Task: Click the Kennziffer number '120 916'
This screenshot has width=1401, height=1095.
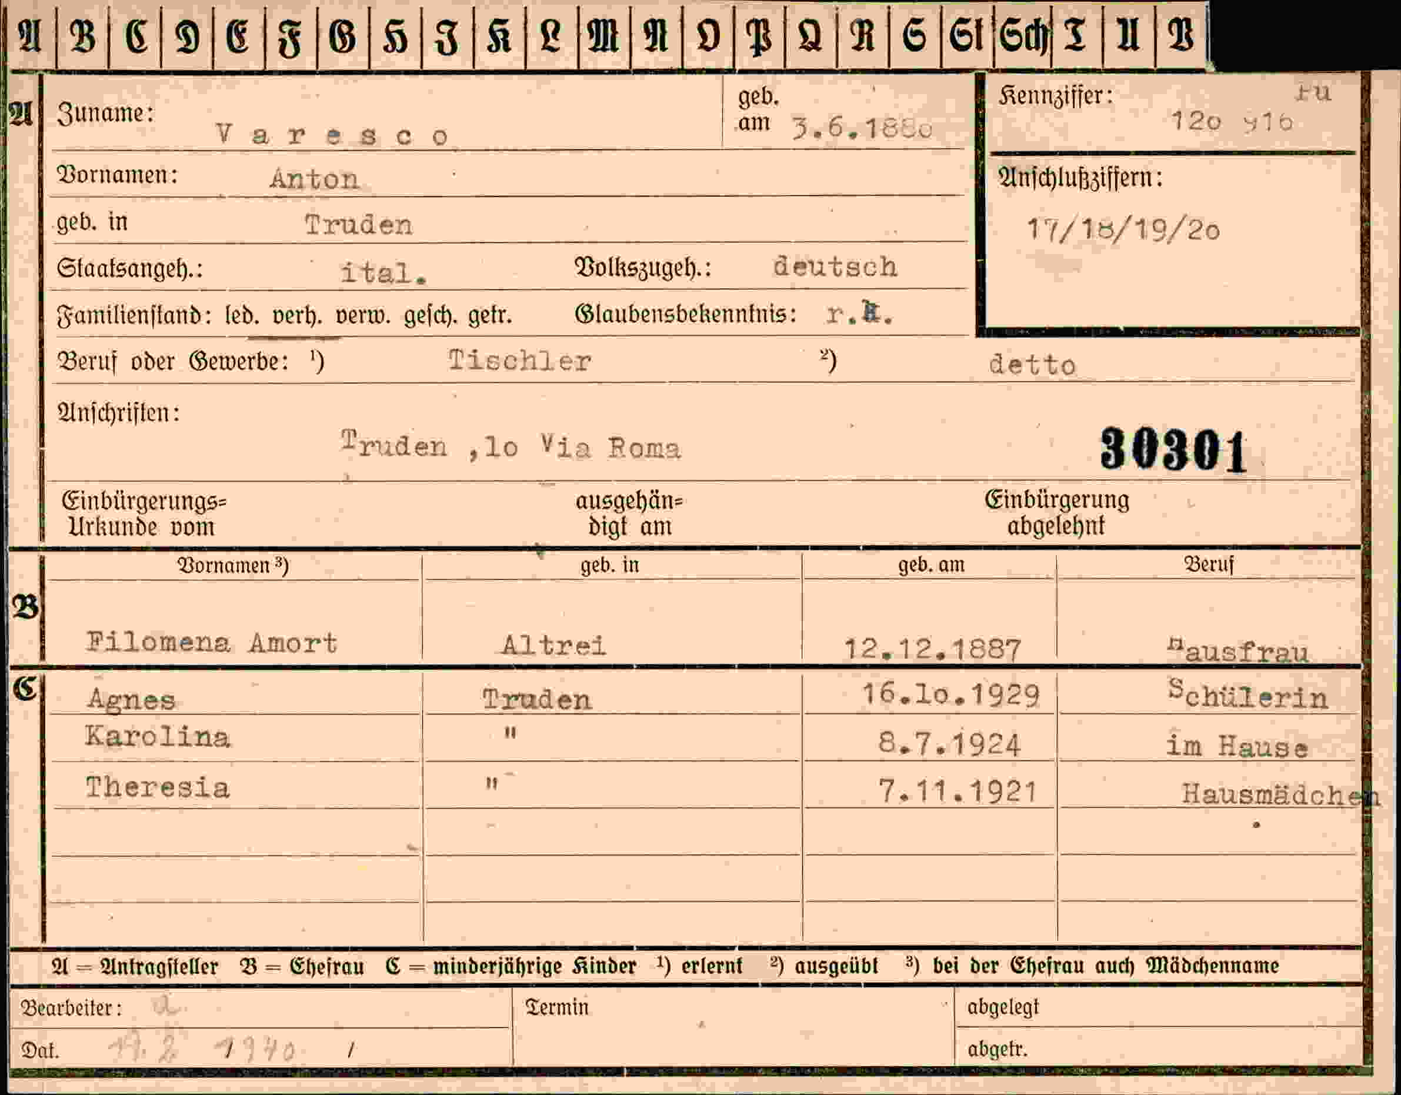Action: (1232, 121)
